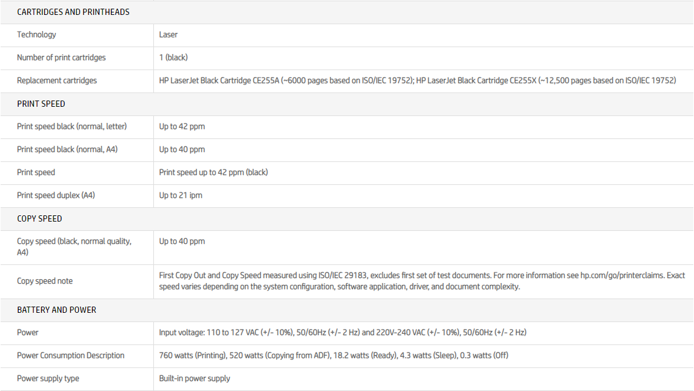Click the CARTRIDGES AND PRINTHEADS section header

click(73, 12)
